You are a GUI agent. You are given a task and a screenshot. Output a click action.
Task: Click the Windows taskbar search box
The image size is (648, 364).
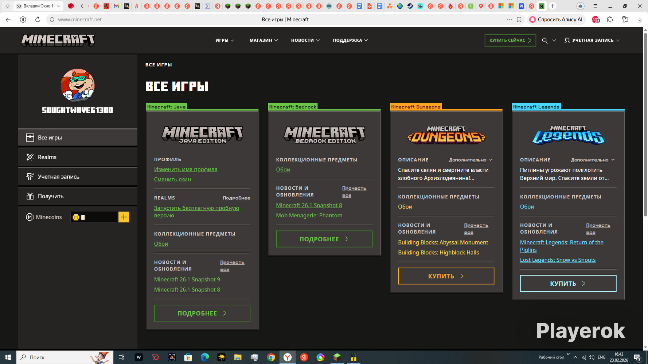pyautogui.click(x=65, y=357)
